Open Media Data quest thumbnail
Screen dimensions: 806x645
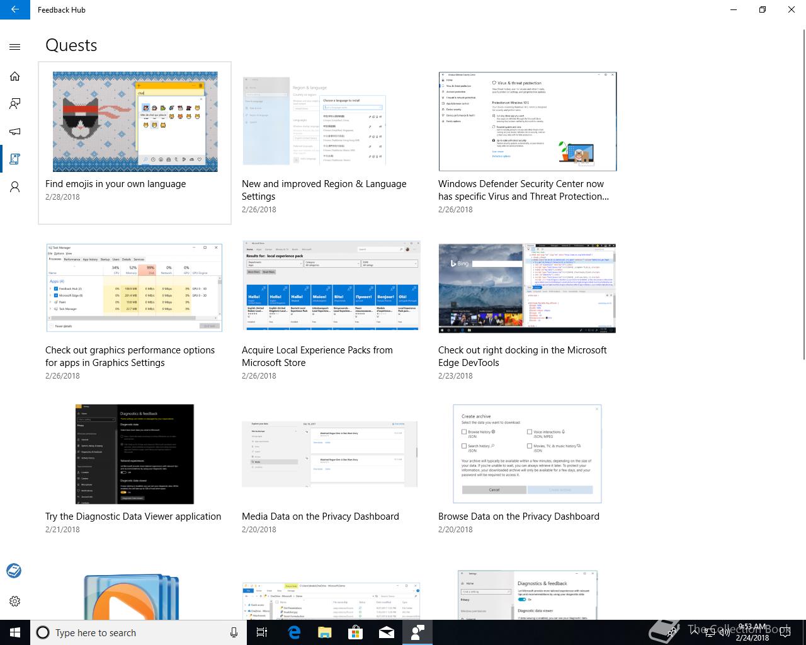click(x=330, y=454)
